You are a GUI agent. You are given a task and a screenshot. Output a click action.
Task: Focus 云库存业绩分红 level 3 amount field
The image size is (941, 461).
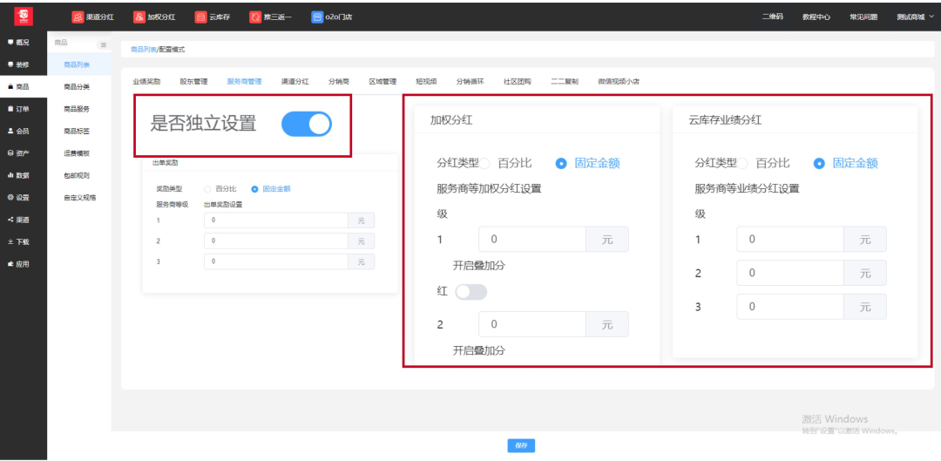(790, 307)
